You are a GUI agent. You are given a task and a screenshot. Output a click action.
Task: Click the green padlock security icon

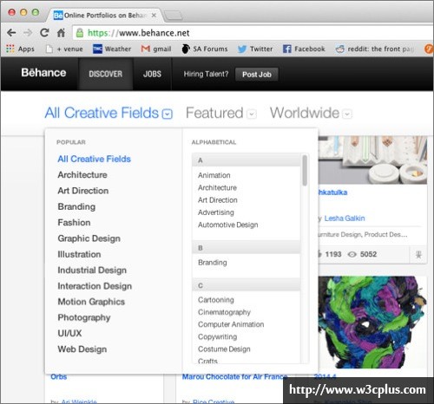[x=80, y=33]
